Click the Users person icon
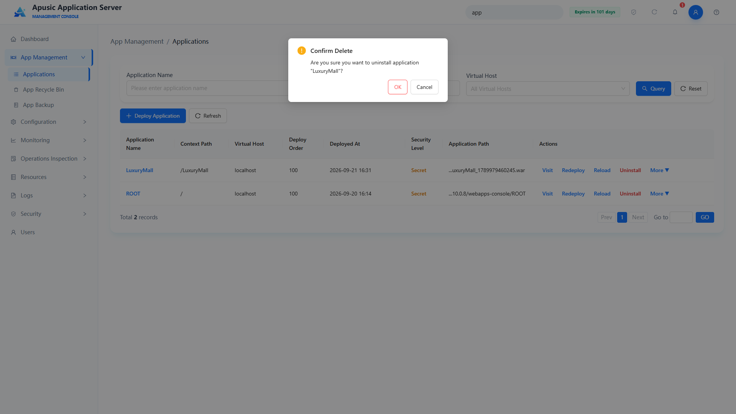Viewport: 736px width, 414px height. [x=13, y=232]
